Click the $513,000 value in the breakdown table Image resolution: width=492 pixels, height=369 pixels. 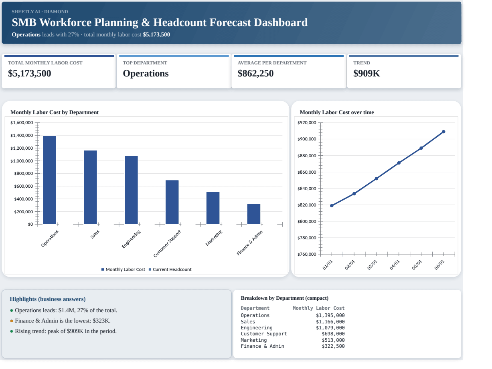333,340
